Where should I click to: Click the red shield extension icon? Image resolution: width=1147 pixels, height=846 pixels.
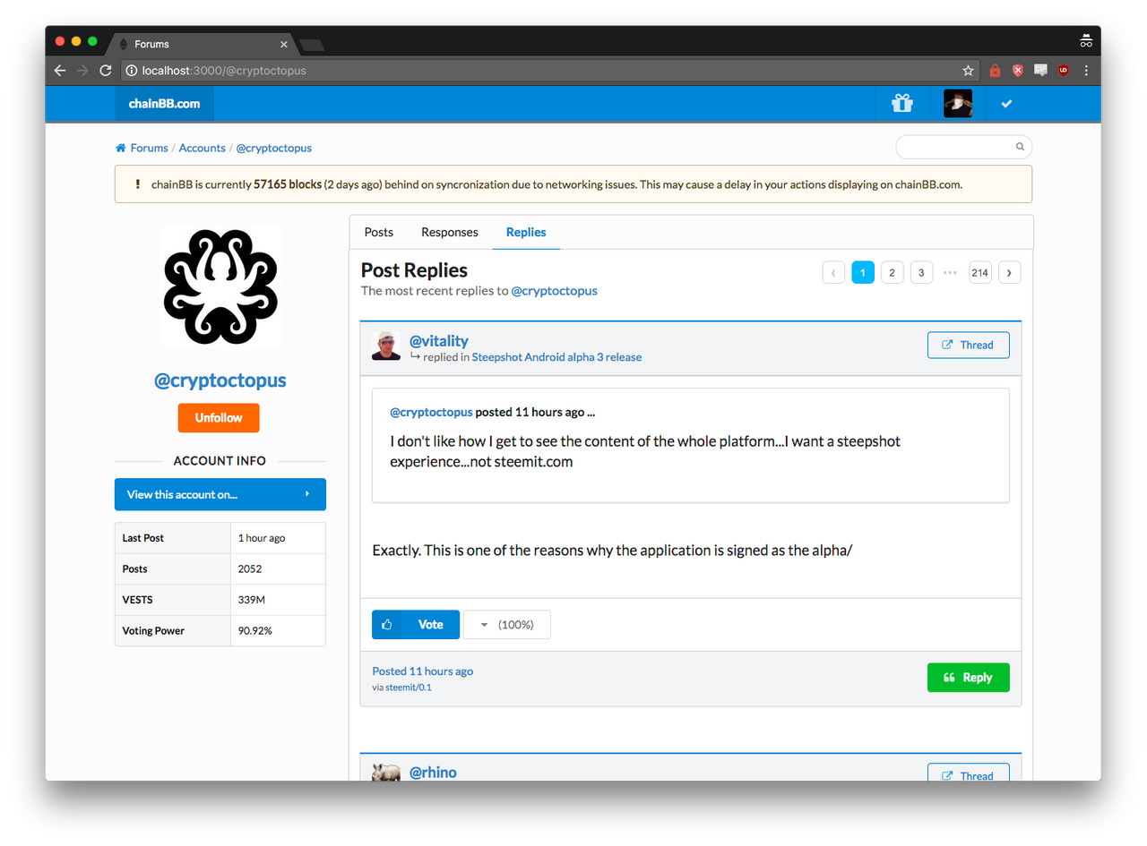click(1018, 70)
